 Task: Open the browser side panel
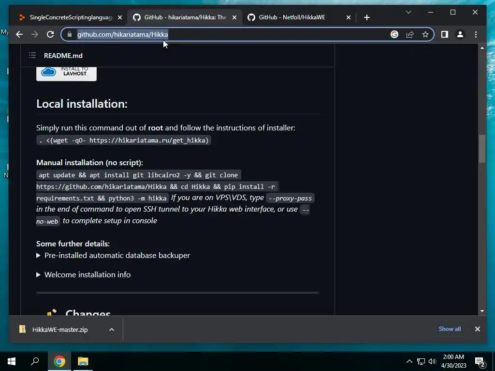pyautogui.click(x=445, y=34)
